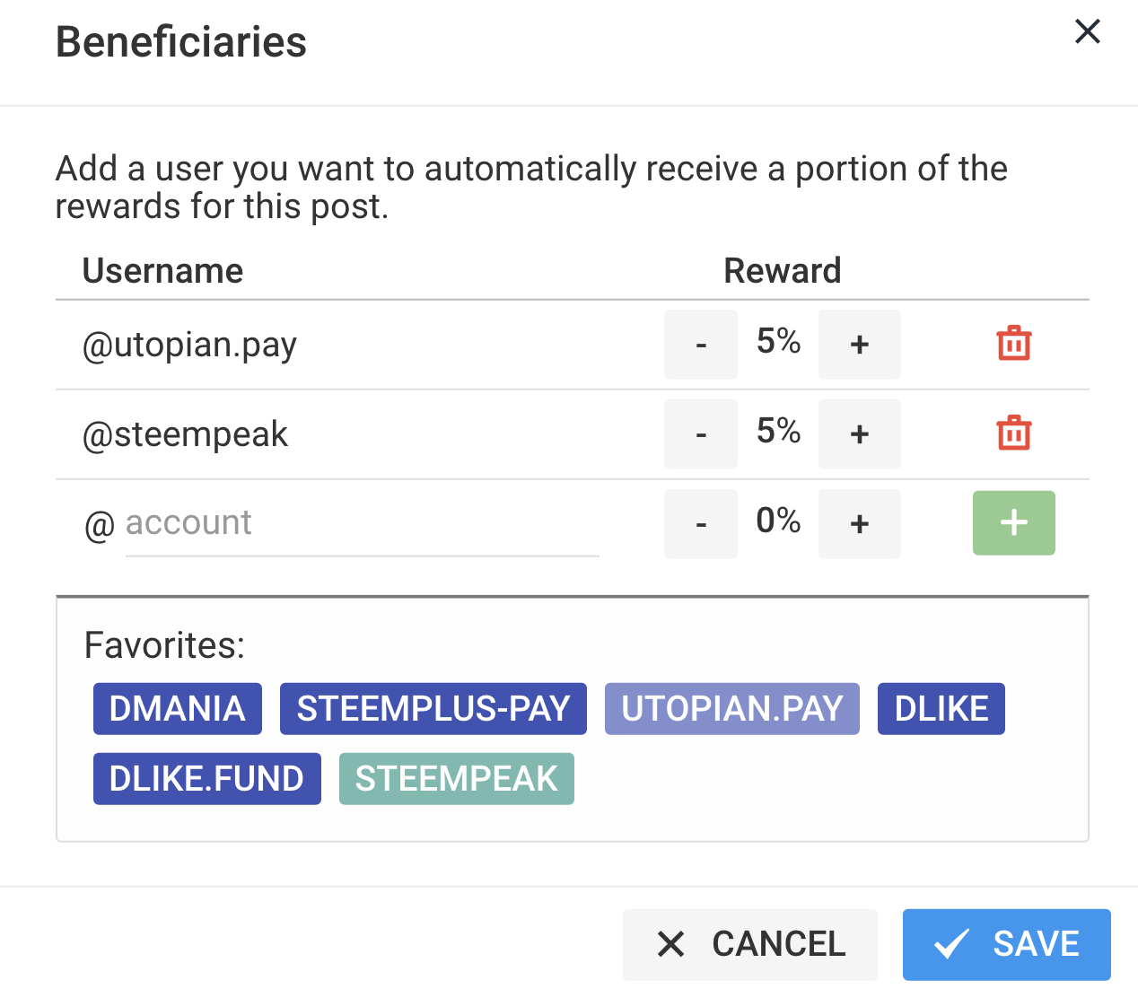Close the Beneficiaries dialog with X icon
1138x998 pixels.
(1088, 32)
